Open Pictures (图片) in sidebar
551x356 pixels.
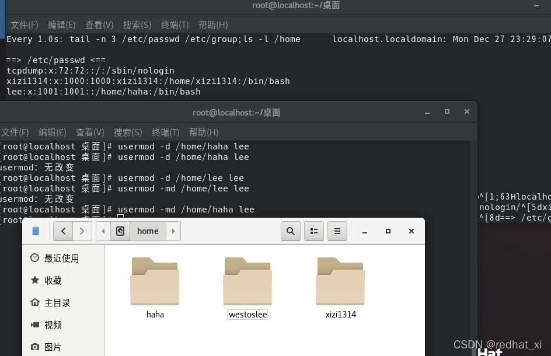(x=63, y=347)
